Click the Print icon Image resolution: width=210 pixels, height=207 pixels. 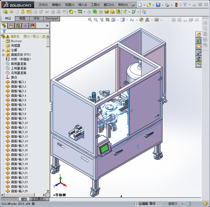pos(167,5)
